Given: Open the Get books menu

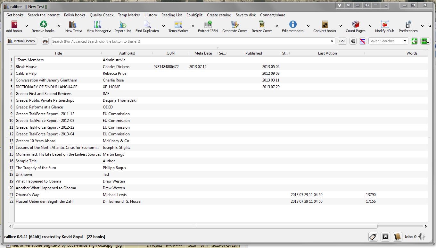Looking at the screenshot, I should pos(15,15).
